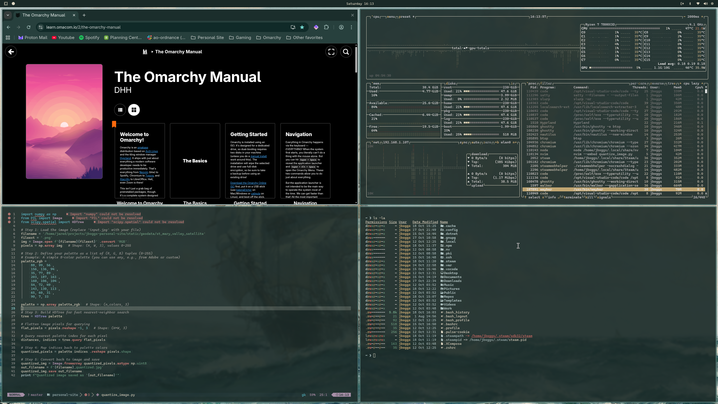Open Proton Mail bookmark
Viewport: 718px width, 404px height.
coord(33,38)
